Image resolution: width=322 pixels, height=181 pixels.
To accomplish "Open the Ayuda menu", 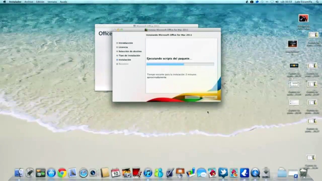I will [63, 2].
